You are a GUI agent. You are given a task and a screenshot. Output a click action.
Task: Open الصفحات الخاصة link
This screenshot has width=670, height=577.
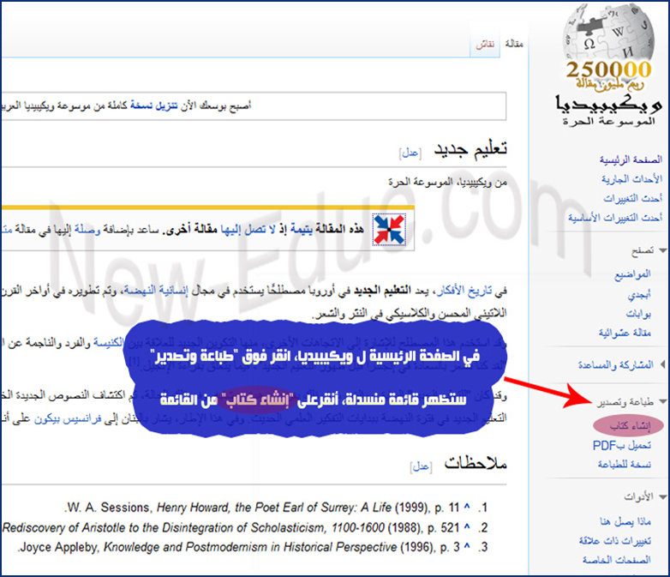click(x=617, y=560)
